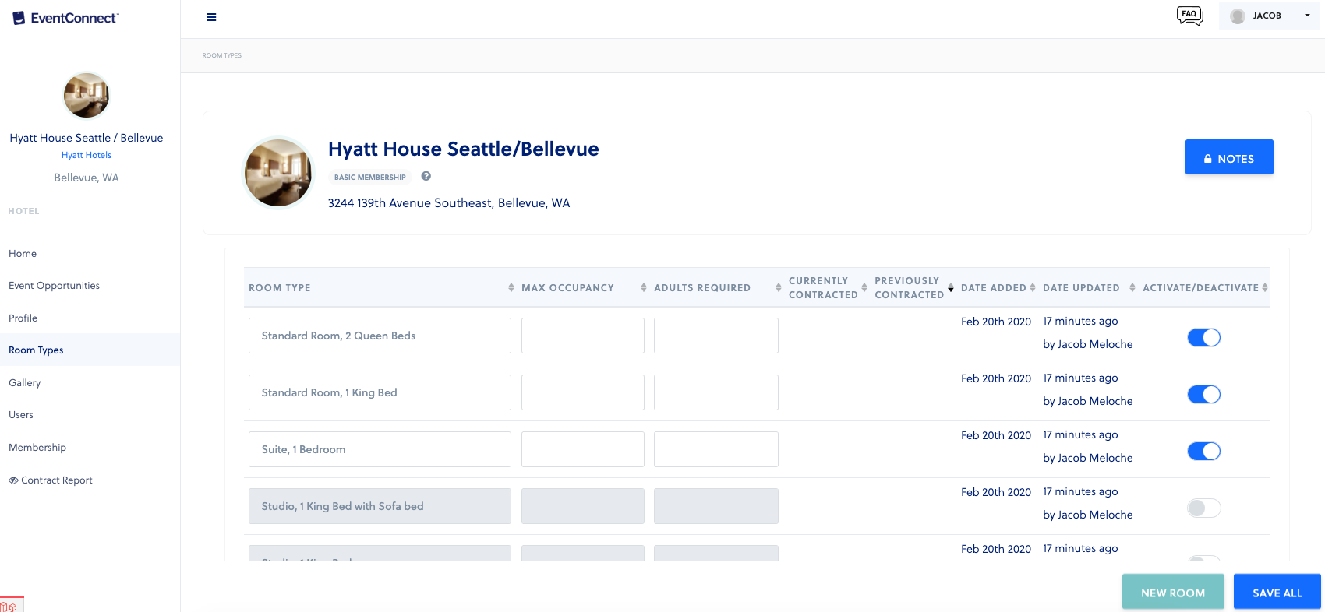Sort by Currently Contracted column

[x=864, y=287]
